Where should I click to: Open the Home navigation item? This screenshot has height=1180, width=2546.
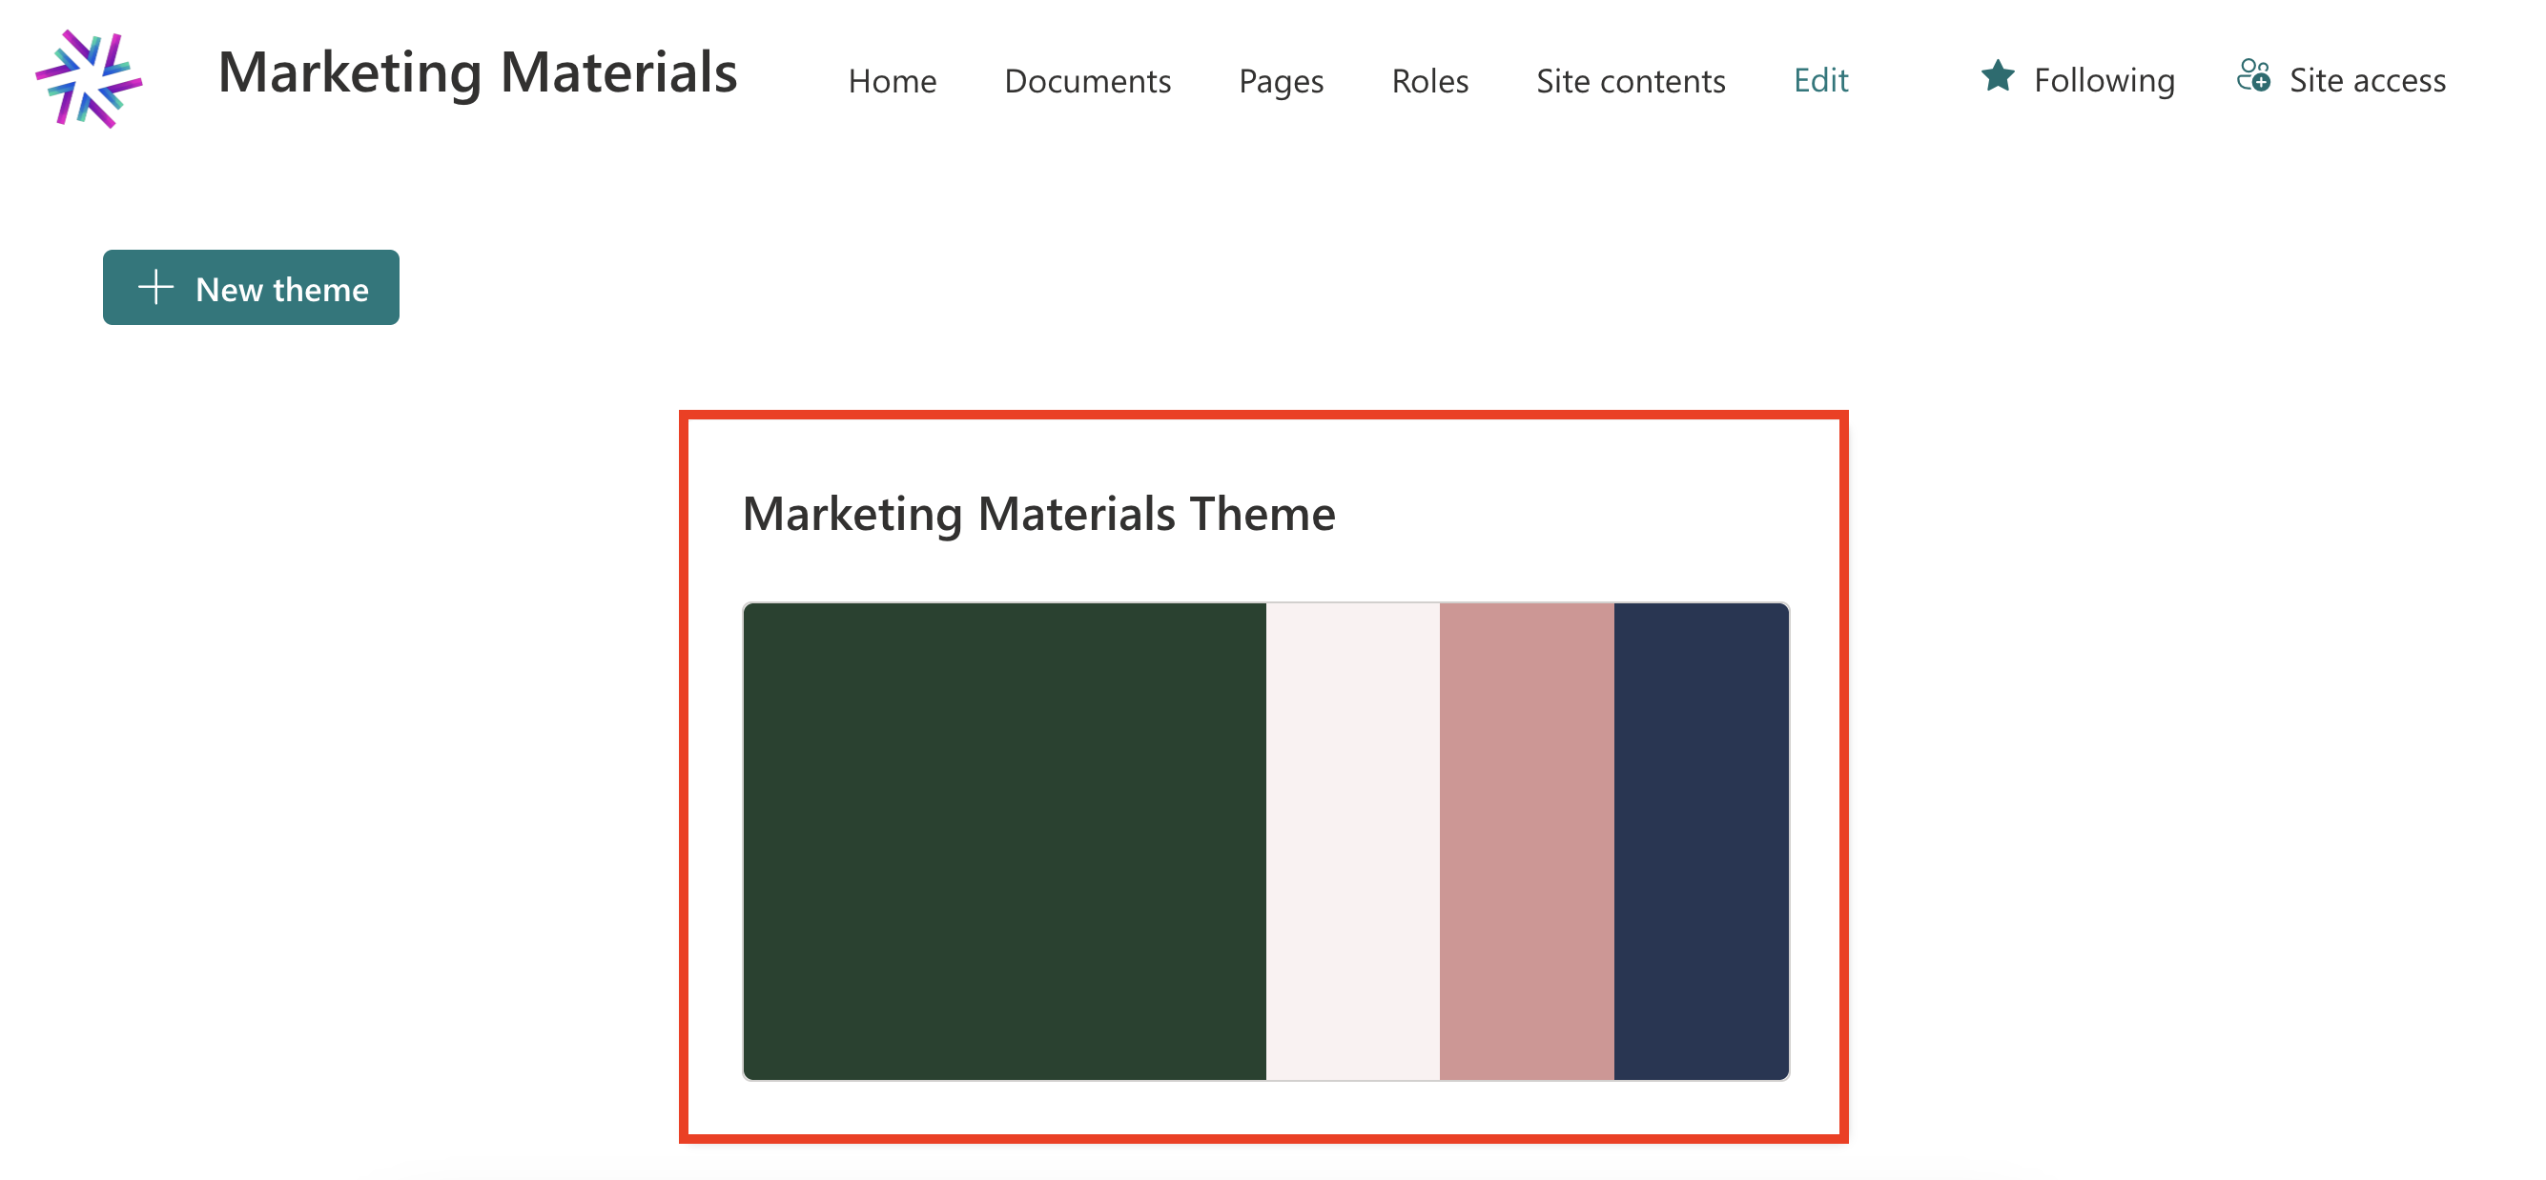pyautogui.click(x=892, y=80)
